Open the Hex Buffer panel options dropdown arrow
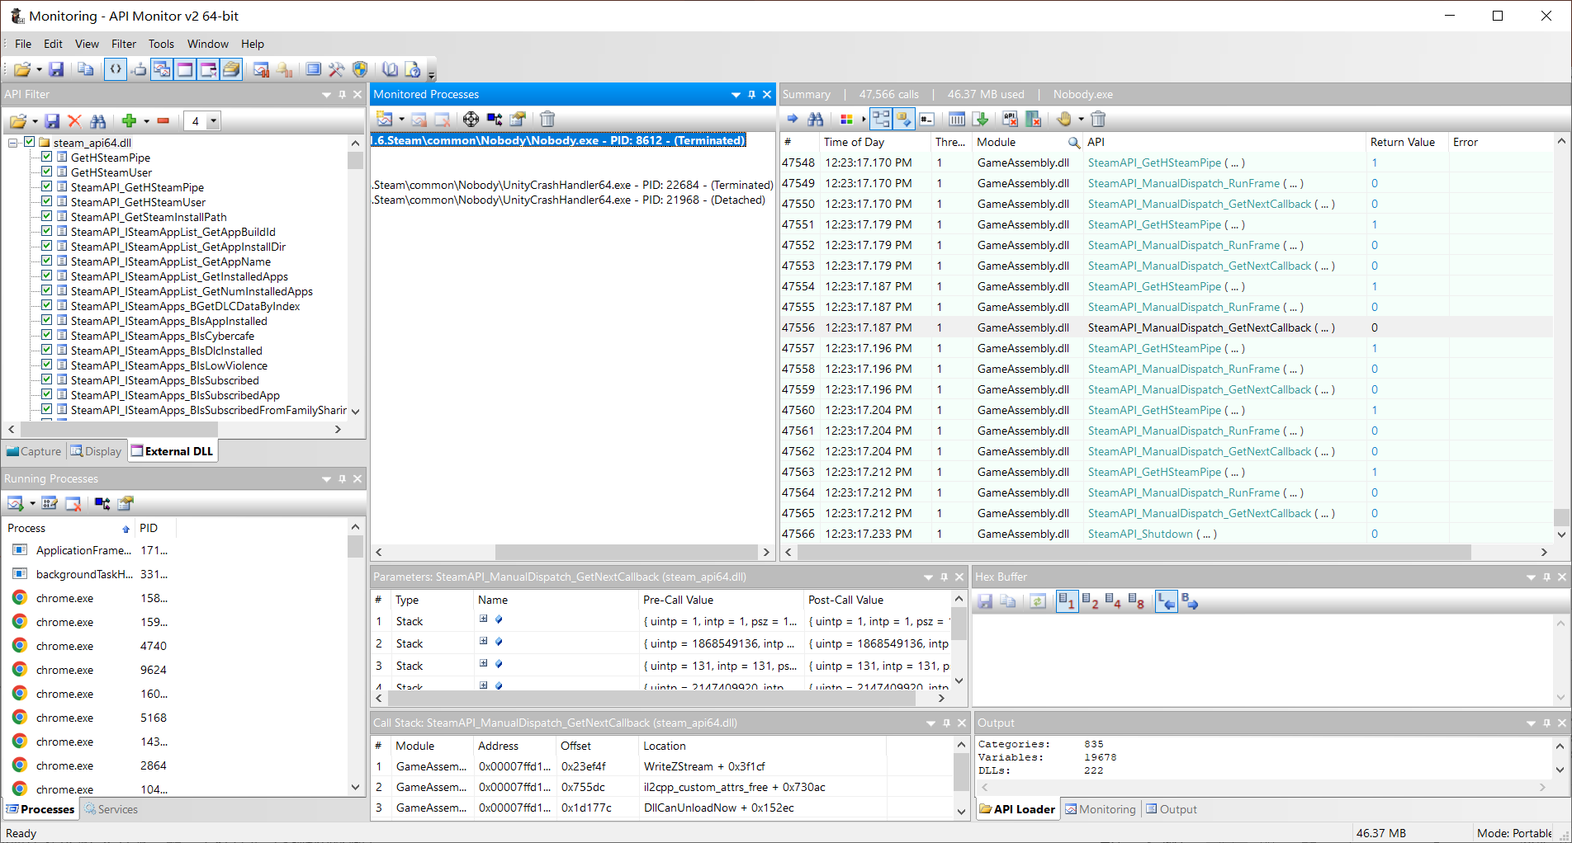 click(x=1531, y=577)
